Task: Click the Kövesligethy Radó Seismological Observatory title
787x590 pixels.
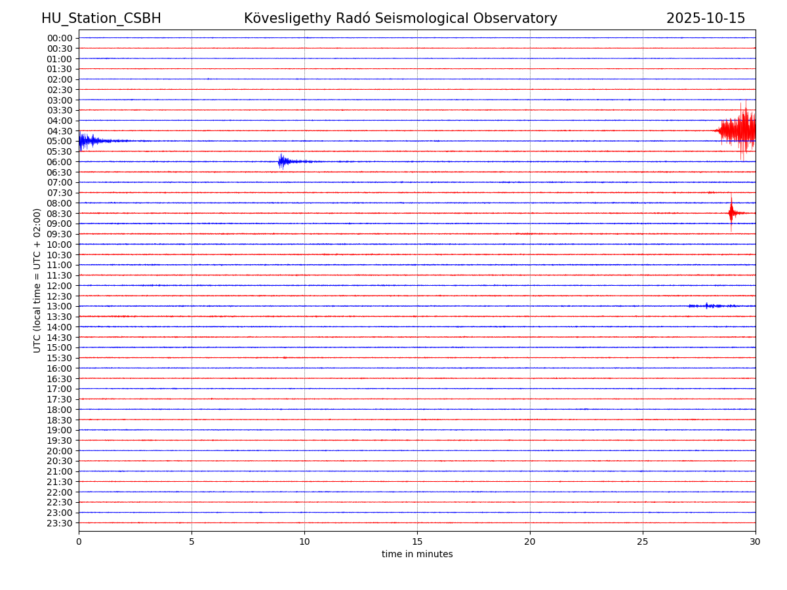Action: (400, 18)
